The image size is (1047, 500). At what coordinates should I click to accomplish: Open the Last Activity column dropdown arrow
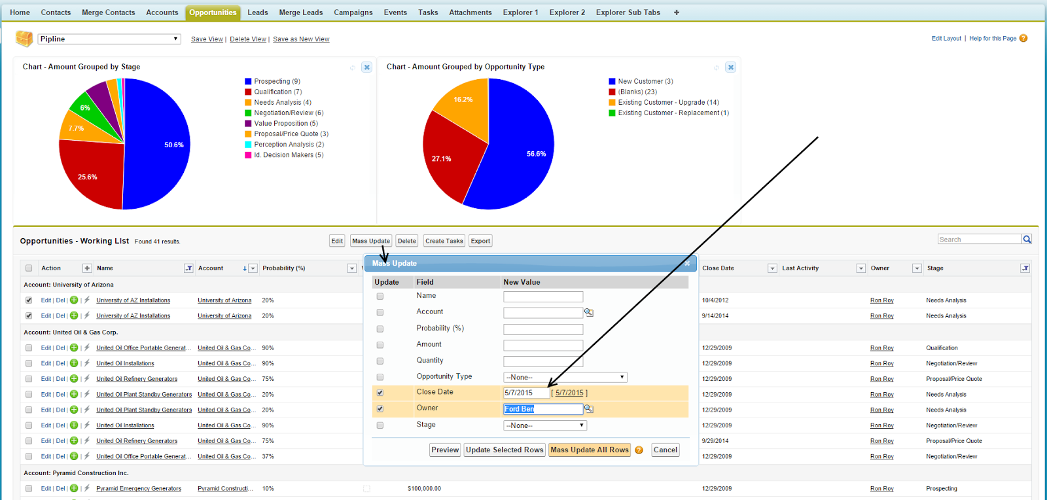click(861, 268)
